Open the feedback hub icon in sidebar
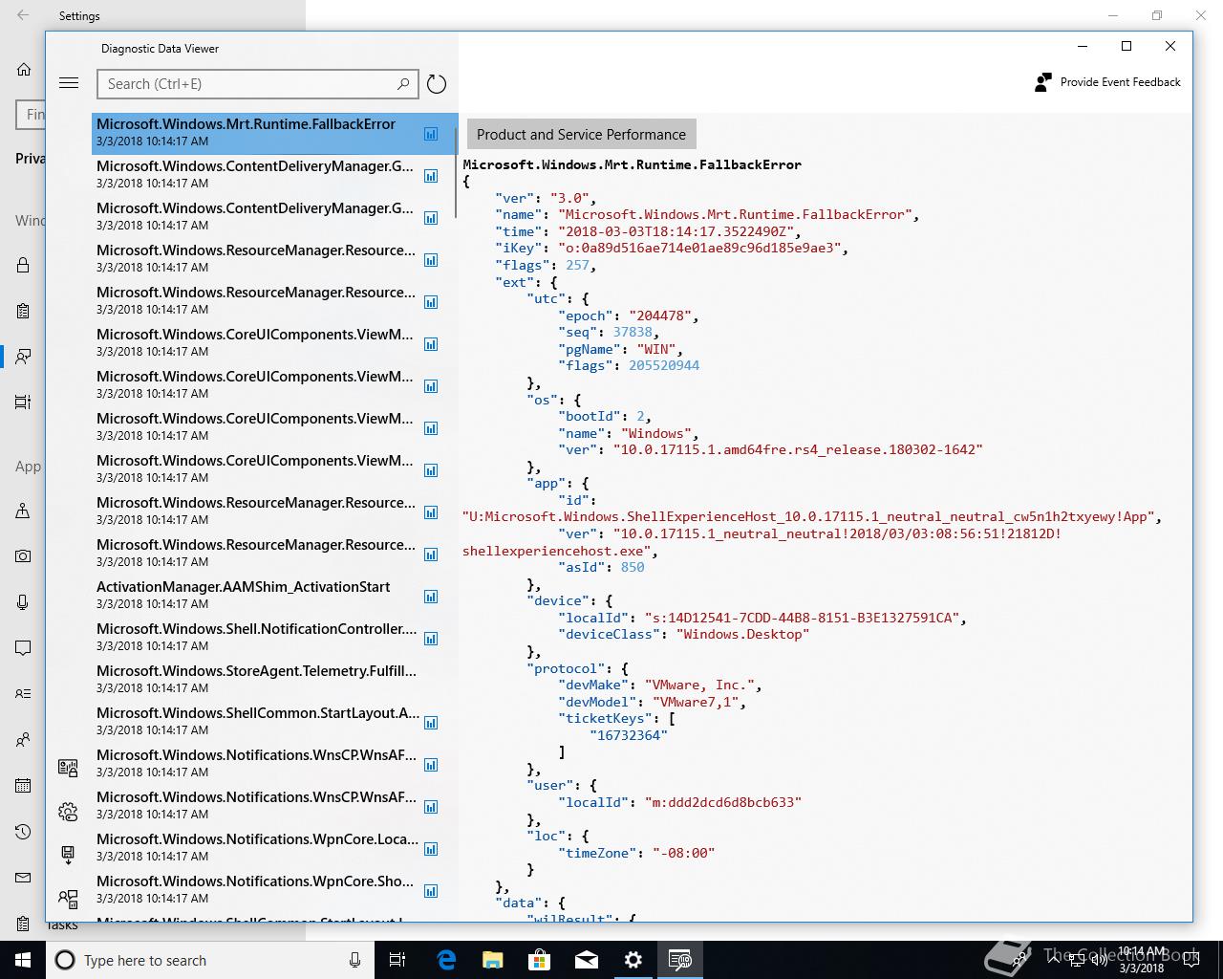Screen dimensions: 1223x979 point(68,898)
